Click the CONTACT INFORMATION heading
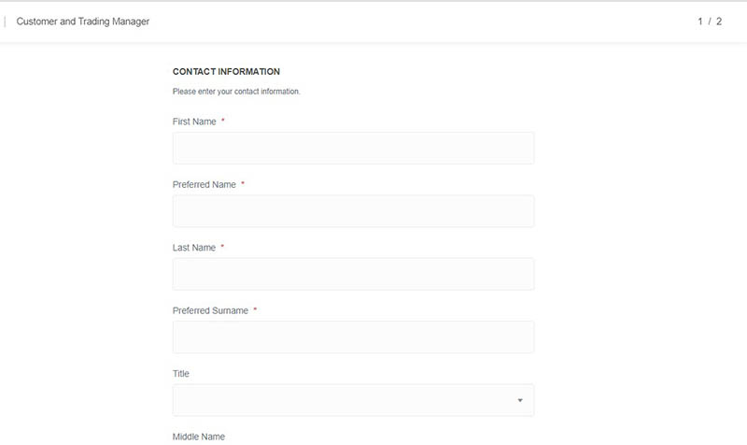The height and width of the screenshot is (445, 747). 226,72
